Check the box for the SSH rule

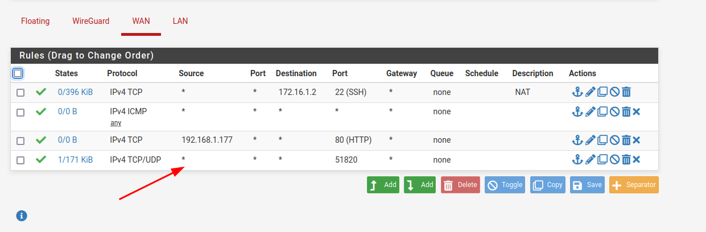point(20,93)
